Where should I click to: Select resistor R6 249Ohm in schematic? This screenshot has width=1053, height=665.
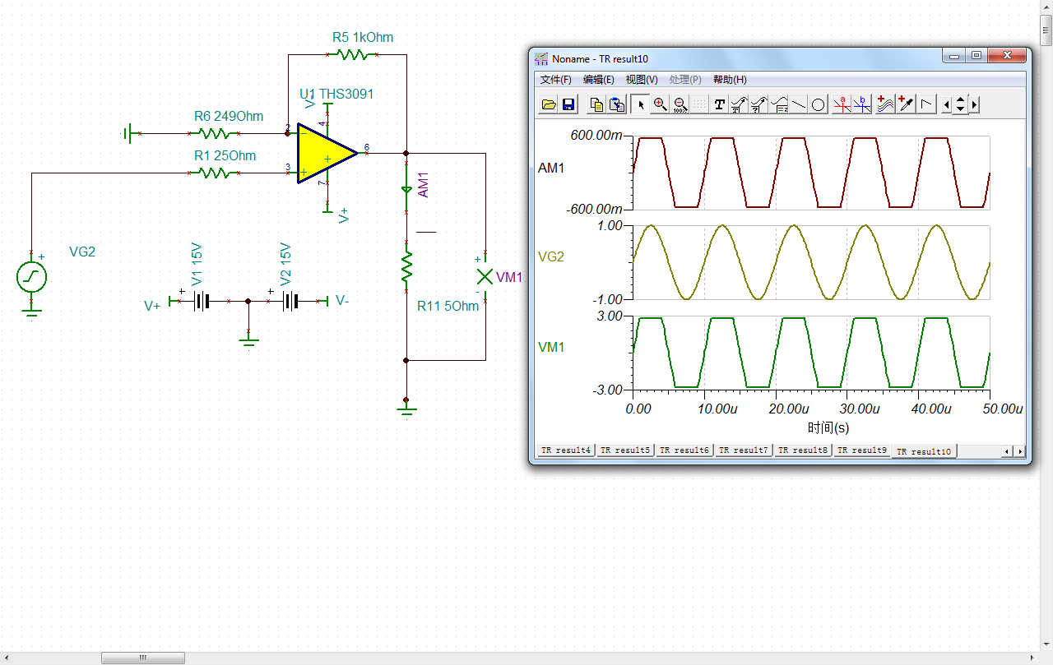[x=215, y=133]
